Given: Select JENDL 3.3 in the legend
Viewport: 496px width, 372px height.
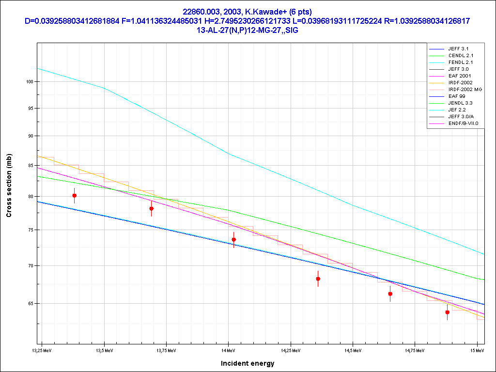Looking at the screenshot, I should pos(460,103).
